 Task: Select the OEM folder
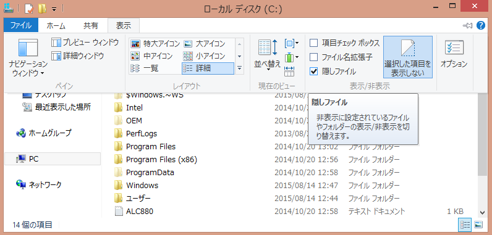134,120
